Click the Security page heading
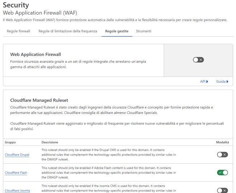Image resolution: width=236 pixels, height=193 pixels. (x=16, y=5)
